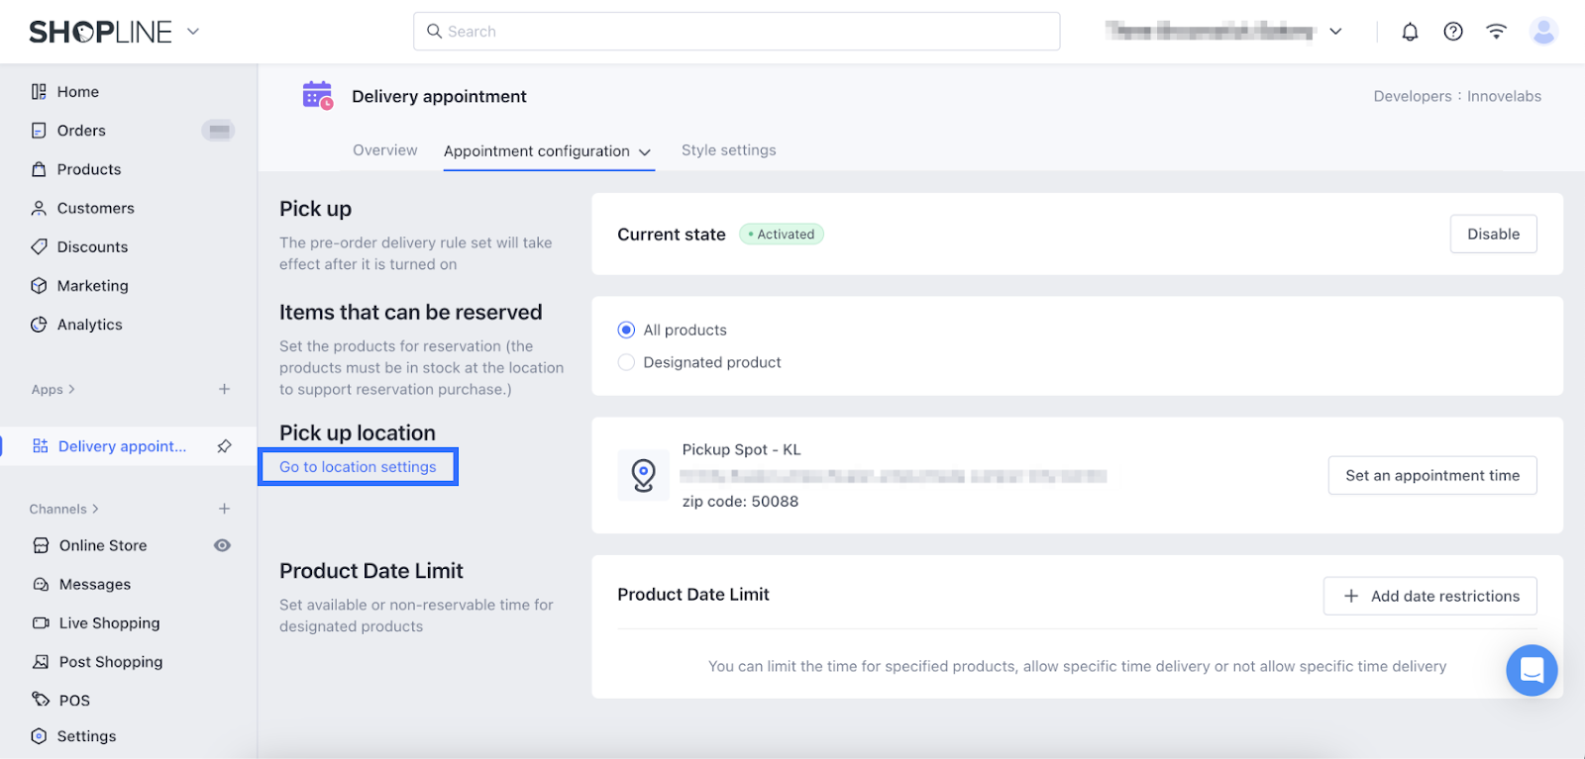1585x759 pixels.
Task: Pin the Delivery appointment app
Action: [225, 446]
